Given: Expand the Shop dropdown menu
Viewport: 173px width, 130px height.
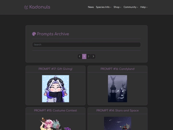Looking at the screenshot, I should tap(117, 7).
